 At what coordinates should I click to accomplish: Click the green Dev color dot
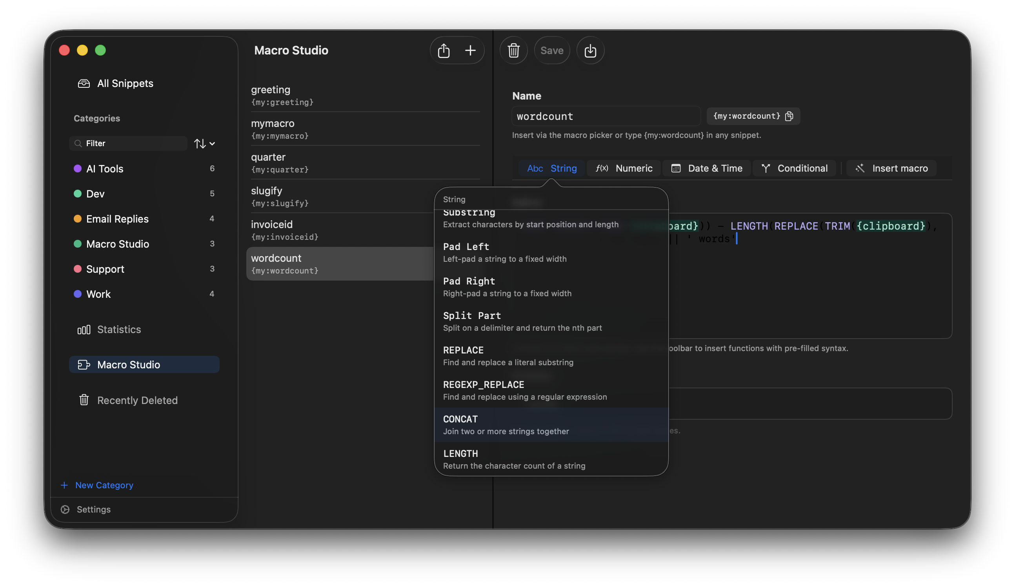click(78, 194)
